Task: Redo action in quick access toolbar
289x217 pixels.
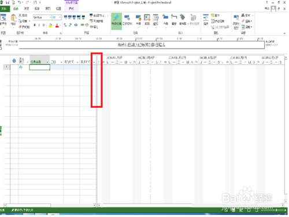Action: click(27, 2)
